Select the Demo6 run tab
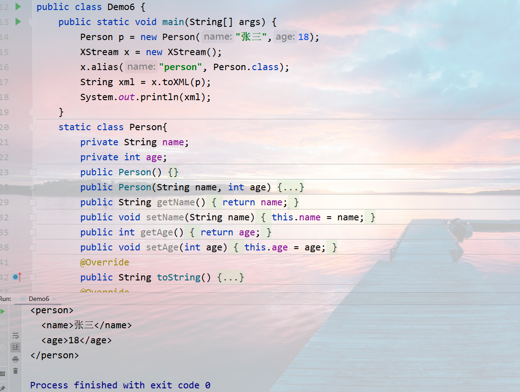The height and width of the screenshot is (392, 520). click(38, 299)
